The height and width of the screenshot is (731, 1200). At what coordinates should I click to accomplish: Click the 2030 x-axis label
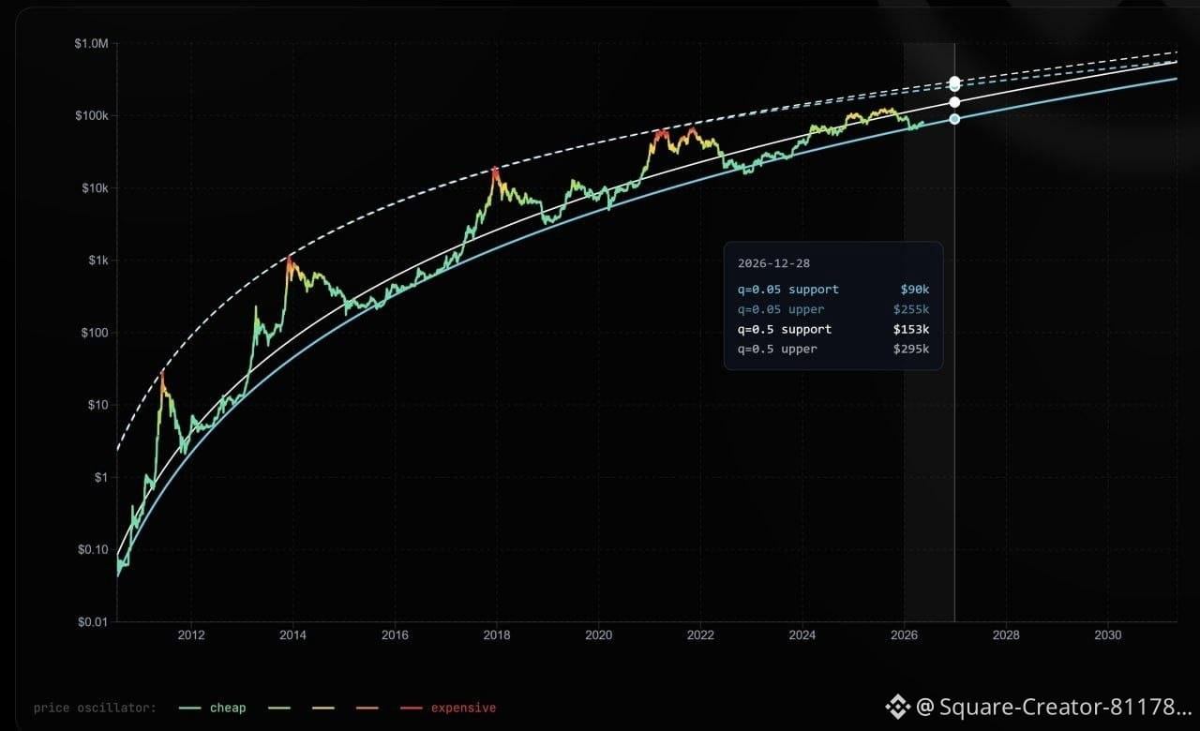pyautogui.click(x=1108, y=635)
